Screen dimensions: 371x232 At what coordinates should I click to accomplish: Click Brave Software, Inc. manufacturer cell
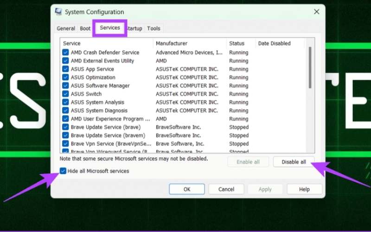click(180, 144)
